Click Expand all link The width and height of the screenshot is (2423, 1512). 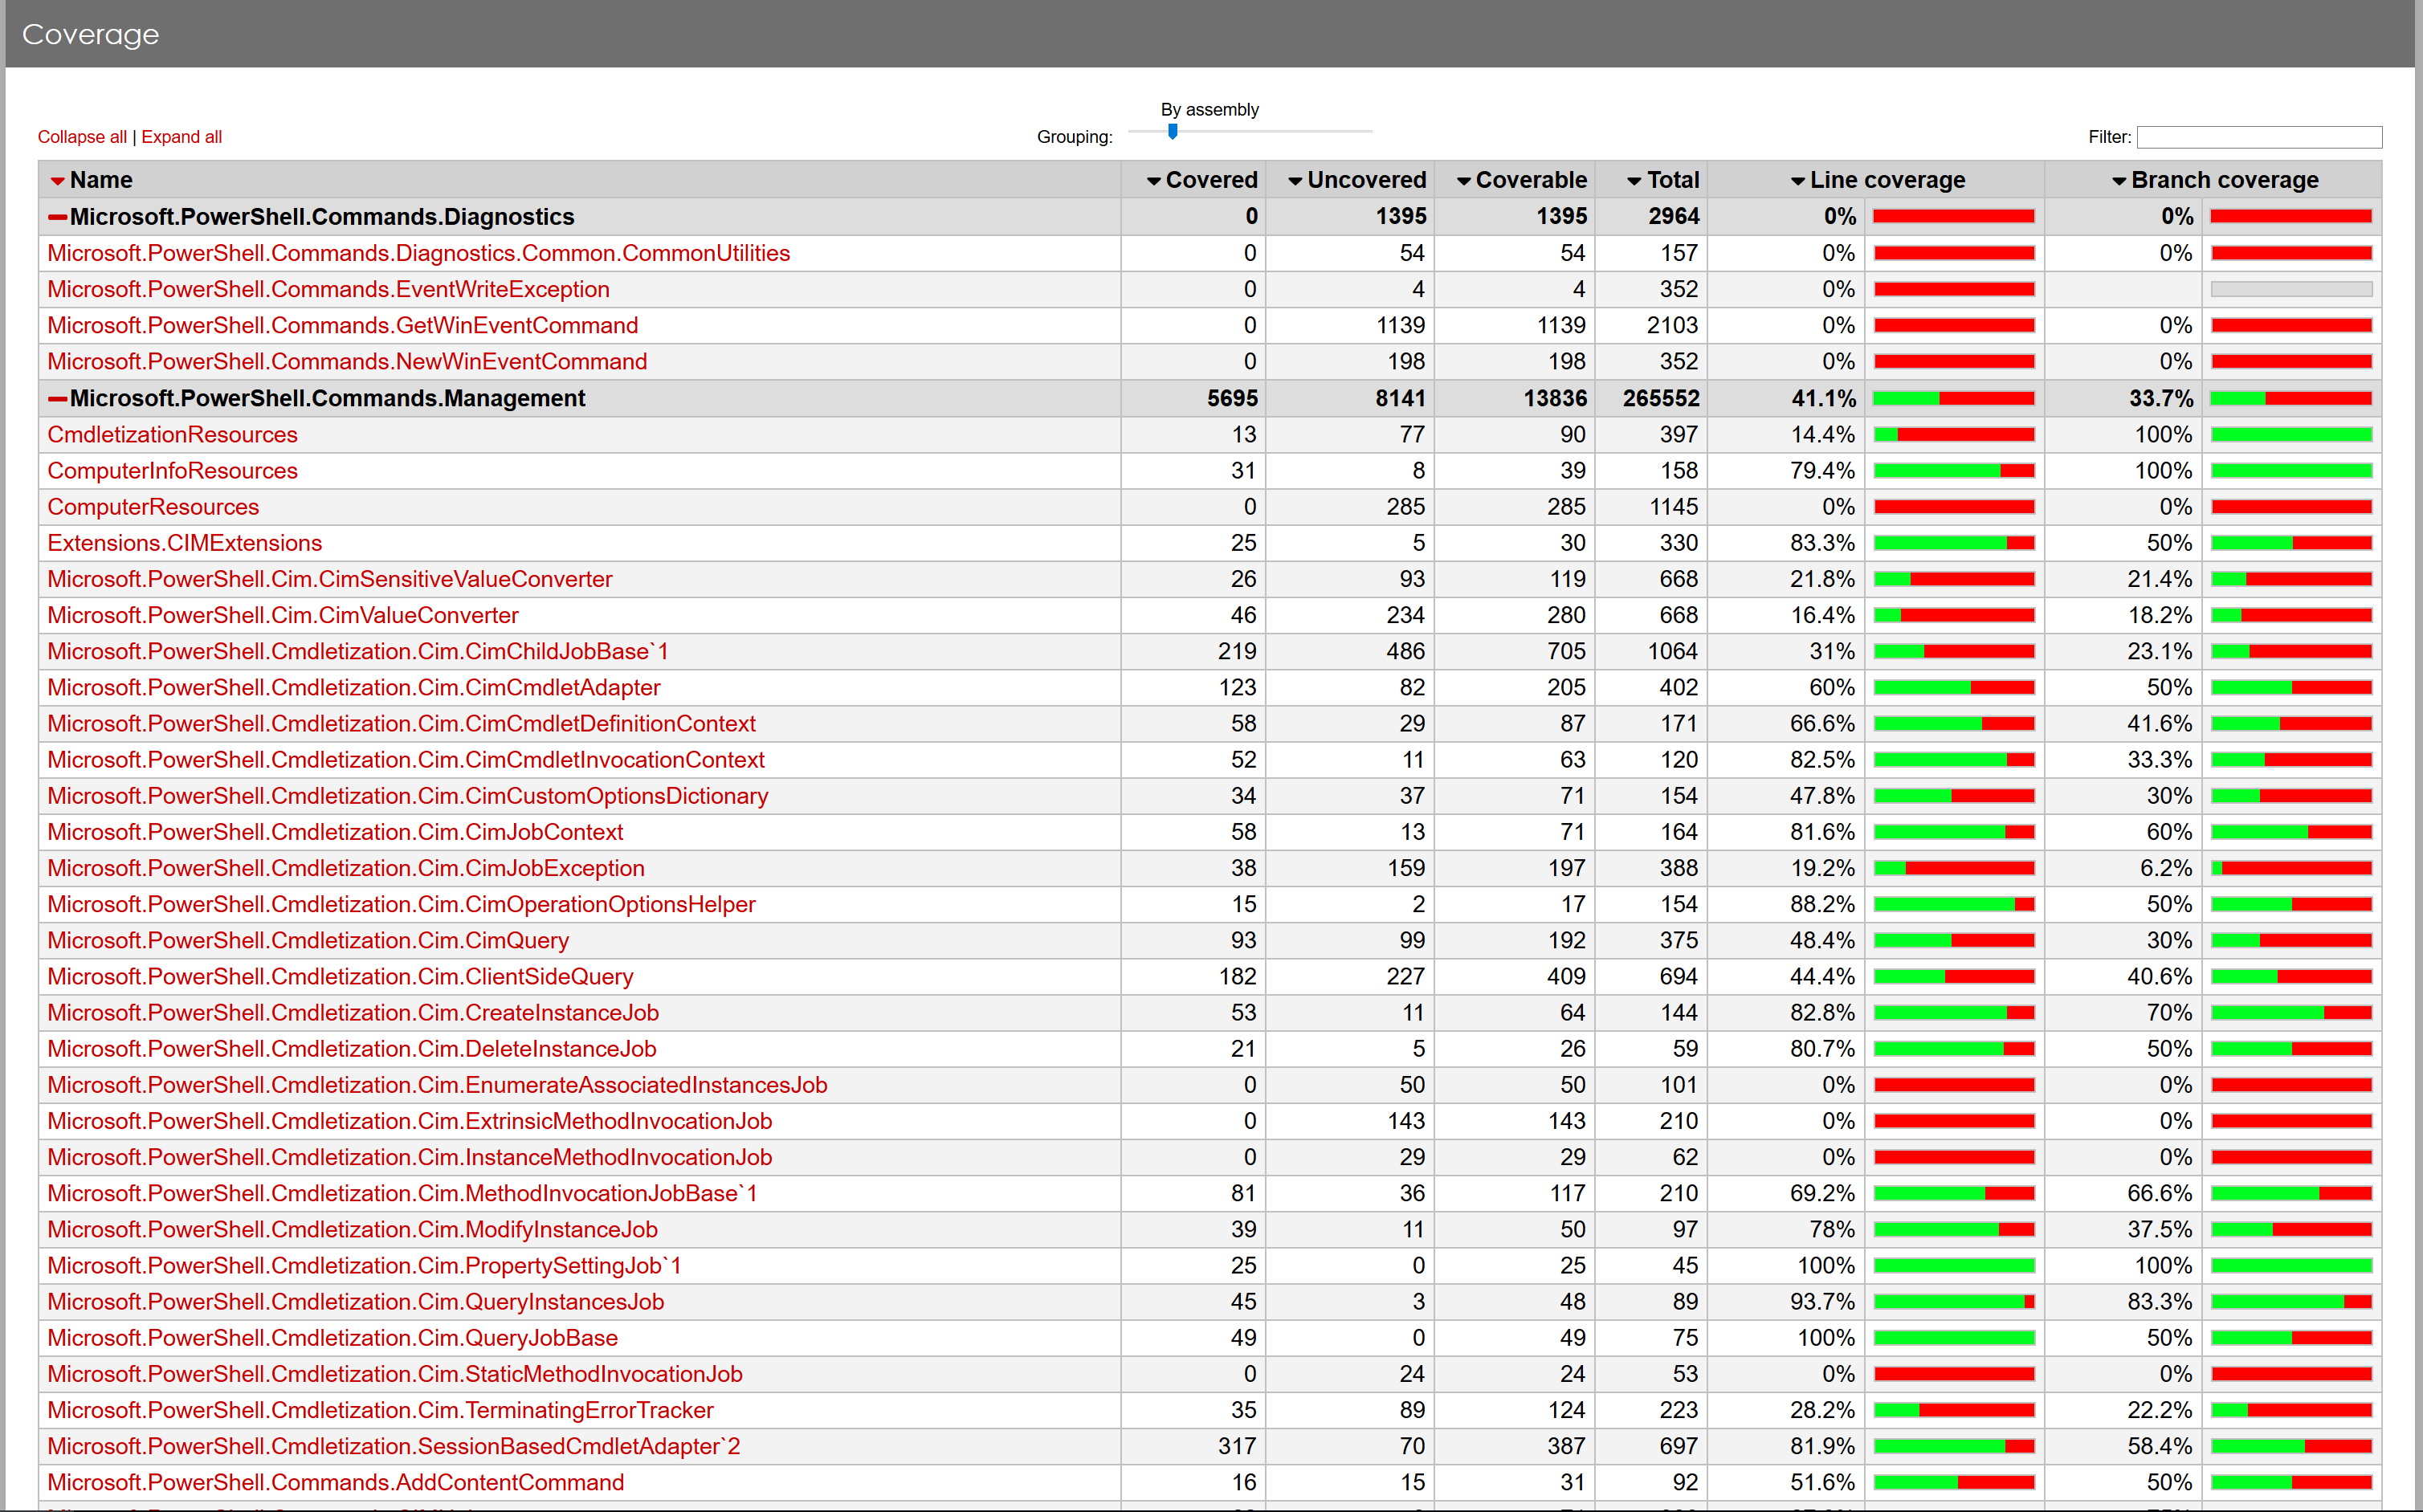coord(181,137)
